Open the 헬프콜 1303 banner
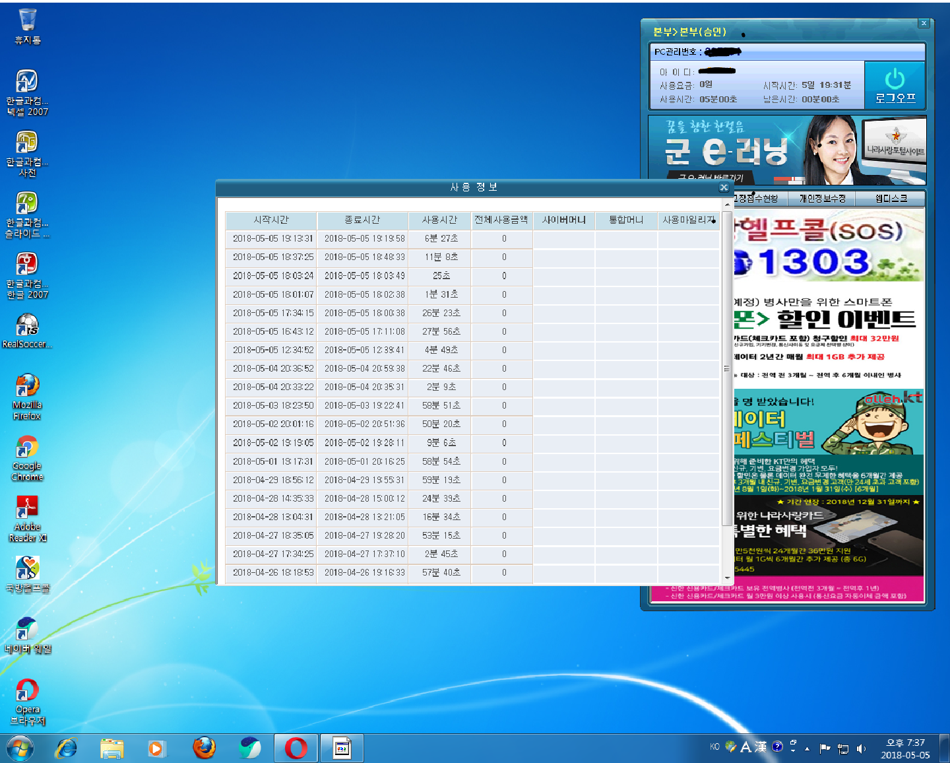 point(829,246)
